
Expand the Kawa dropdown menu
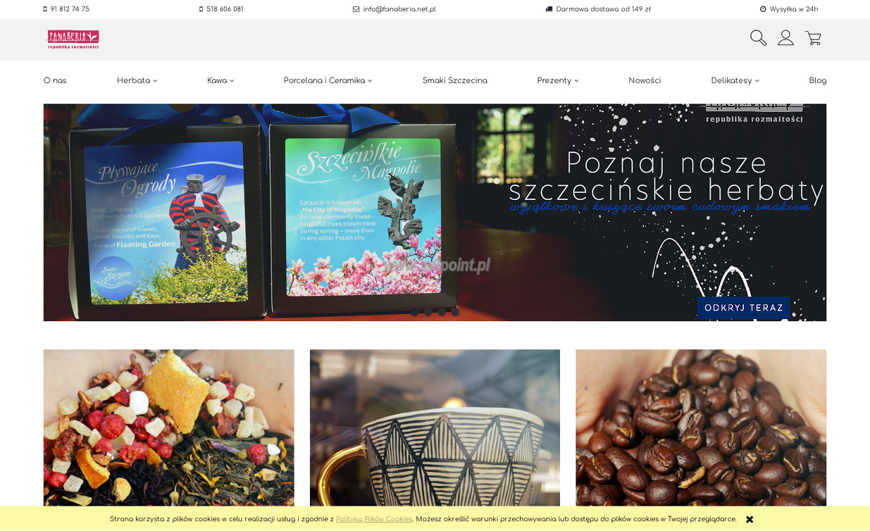(220, 80)
